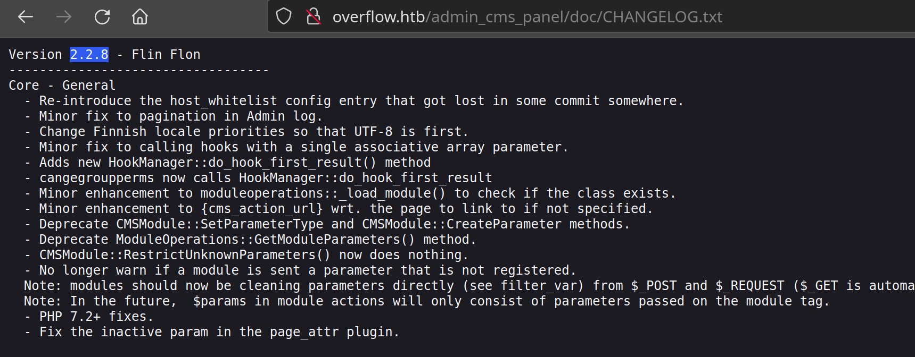Focus the overflow.htb address bar
Screen dimensions: 915x357
tap(527, 17)
